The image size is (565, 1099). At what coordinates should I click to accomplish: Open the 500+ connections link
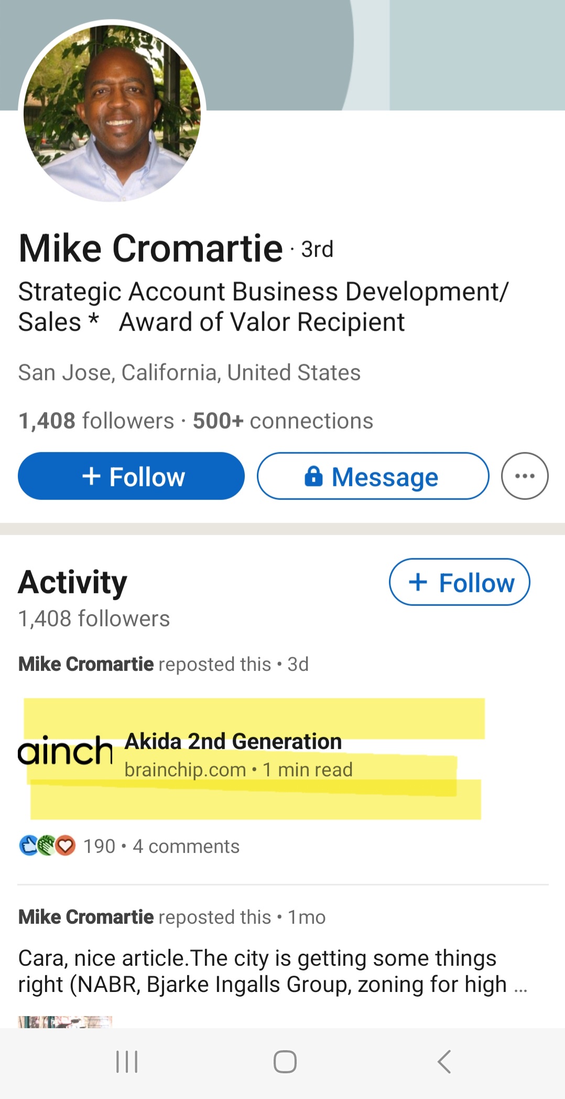283,421
